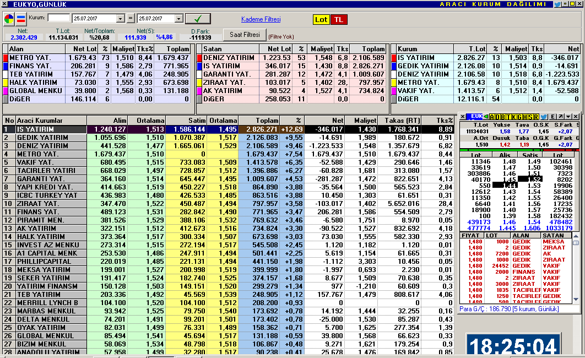This screenshot has width=585, height=358.
Task: Select the PIRAMIT MEN. row
Action: [228, 220]
